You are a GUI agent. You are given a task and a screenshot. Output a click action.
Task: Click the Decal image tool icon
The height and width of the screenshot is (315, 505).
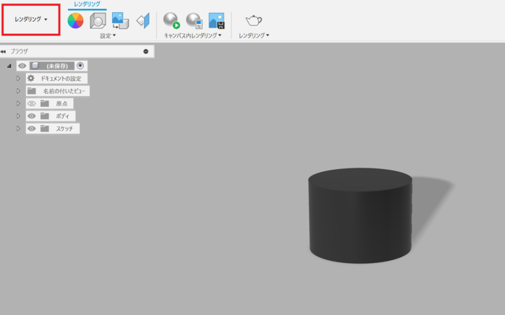coord(120,21)
